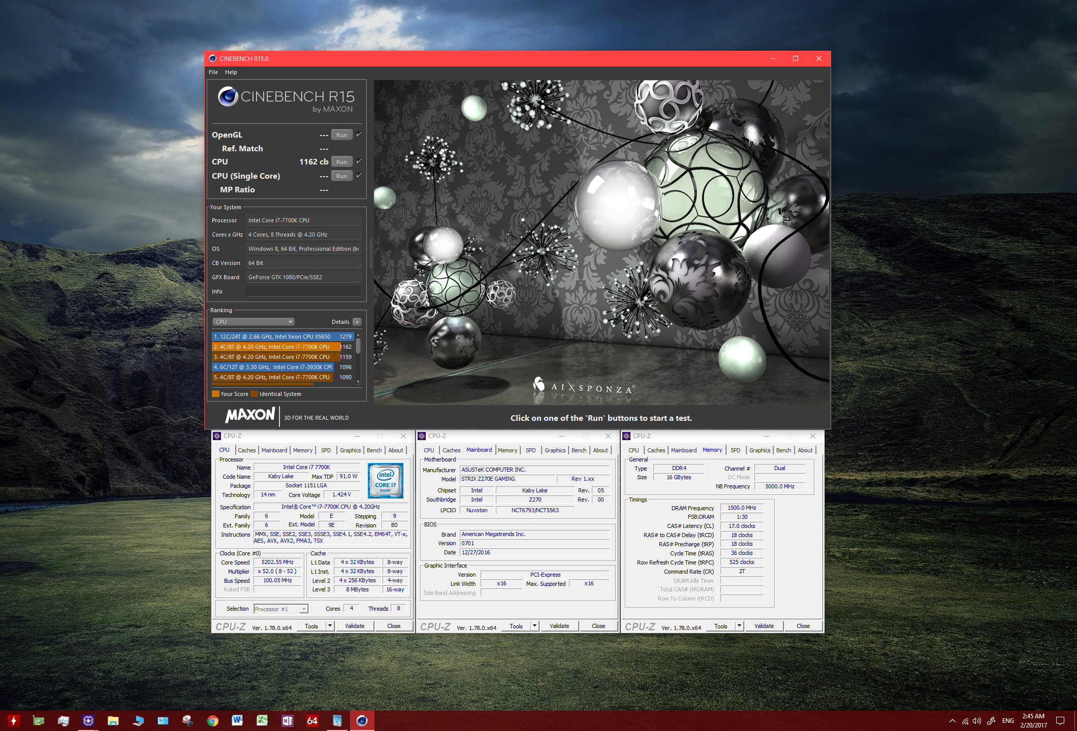Open the Action Center notification icon
The width and height of the screenshot is (1077, 731).
coord(1060,721)
